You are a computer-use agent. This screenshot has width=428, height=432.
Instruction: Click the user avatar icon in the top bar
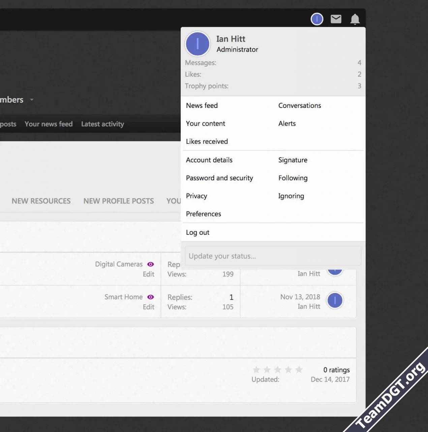pyautogui.click(x=317, y=19)
